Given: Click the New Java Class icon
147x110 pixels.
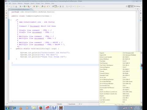Looking at the screenshot, I should [37, 6].
